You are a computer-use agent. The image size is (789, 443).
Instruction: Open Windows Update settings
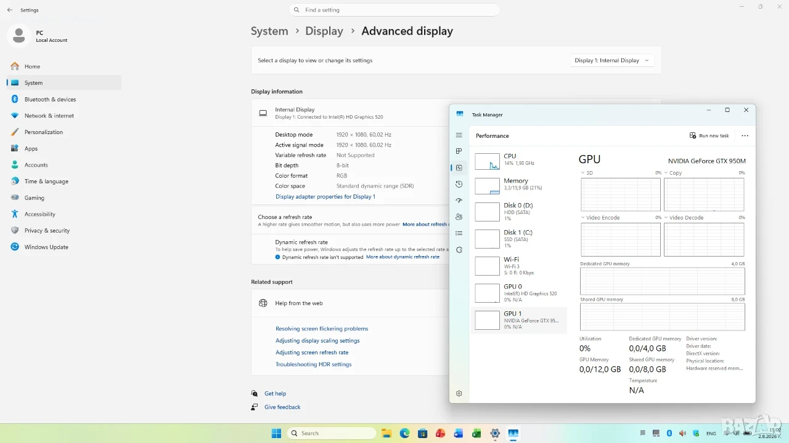tap(64, 247)
